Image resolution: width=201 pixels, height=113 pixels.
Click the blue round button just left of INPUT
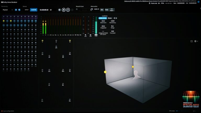tap(19, 10)
